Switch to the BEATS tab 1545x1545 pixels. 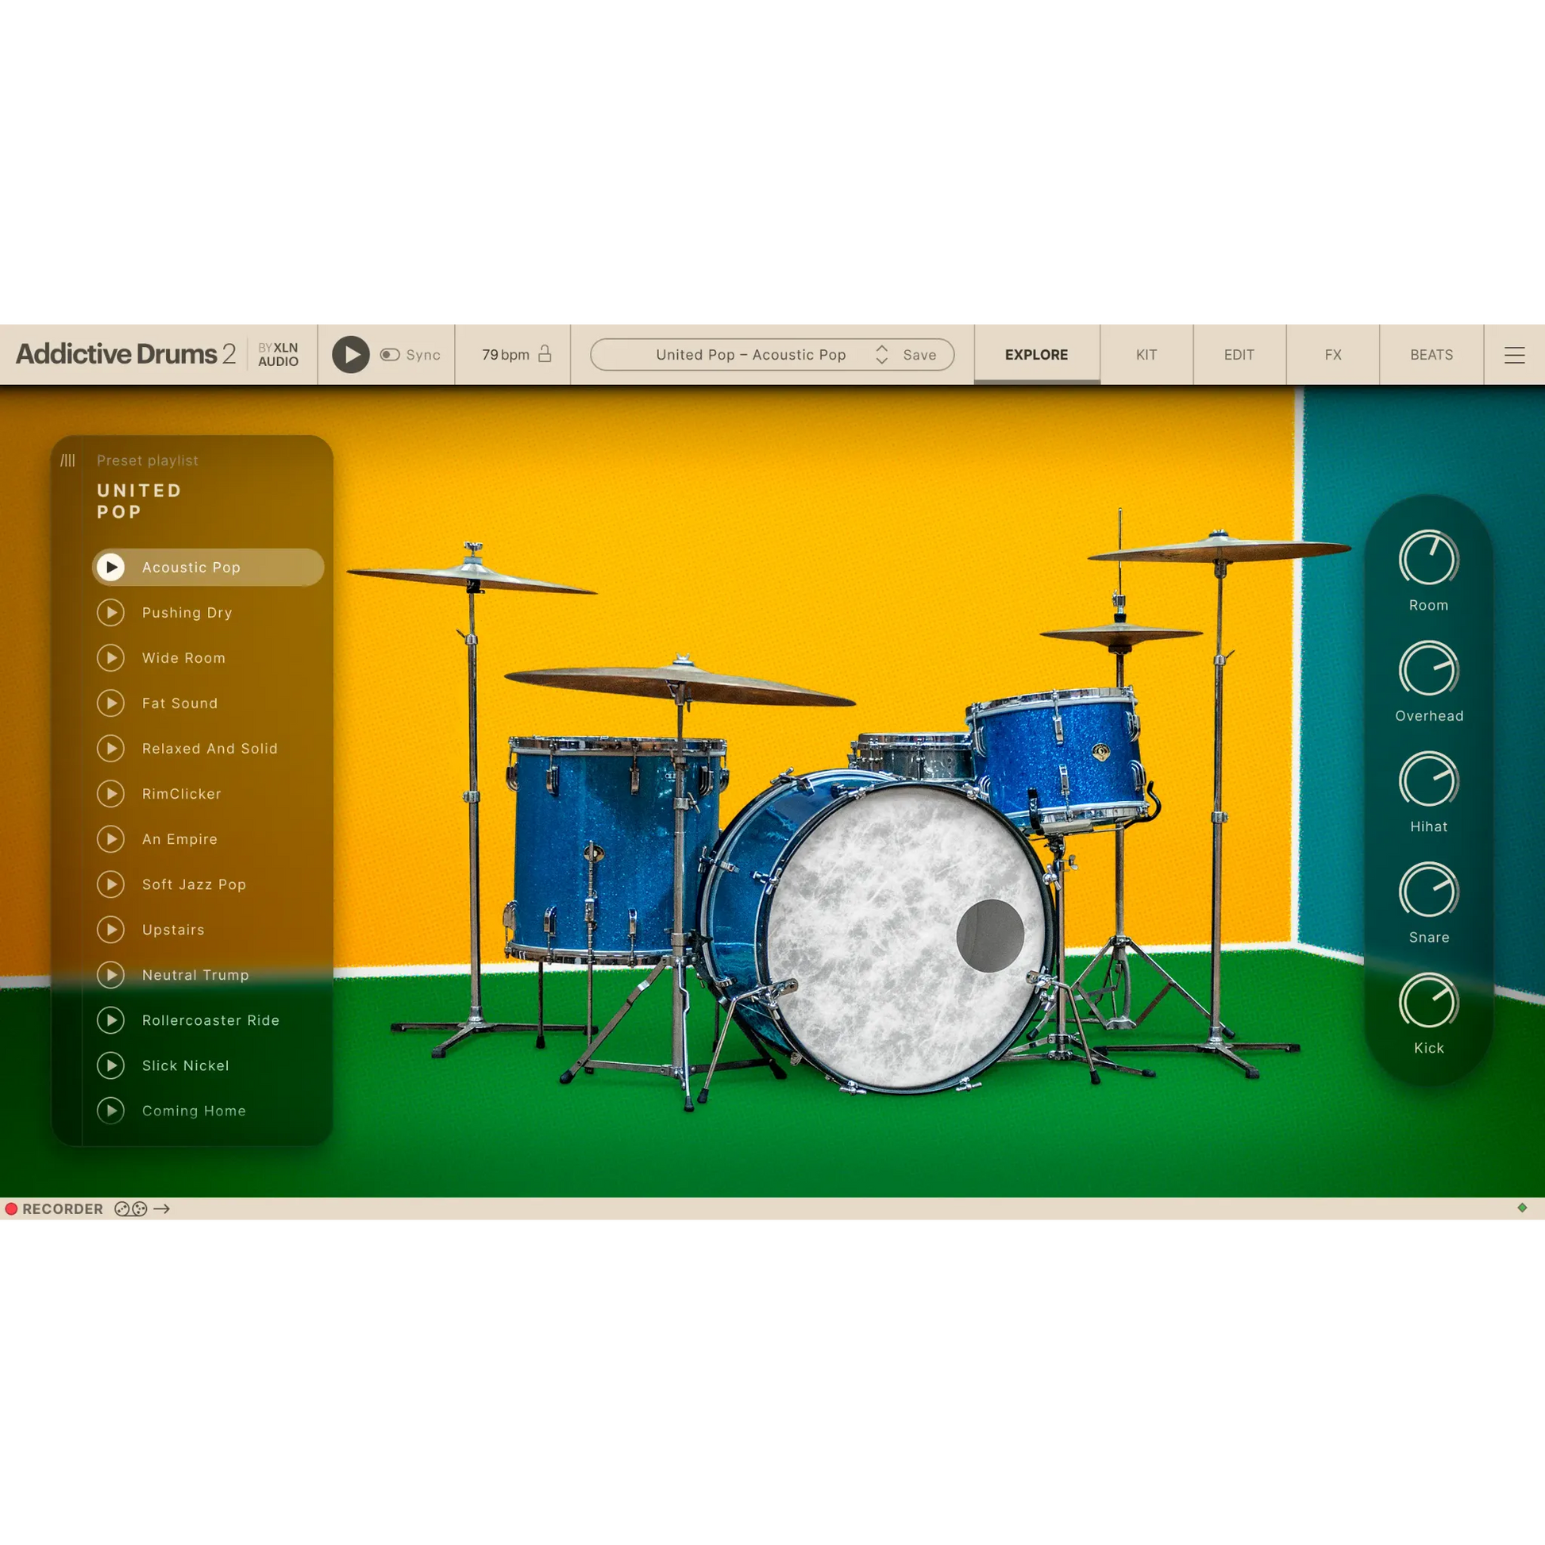[x=1431, y=354]
